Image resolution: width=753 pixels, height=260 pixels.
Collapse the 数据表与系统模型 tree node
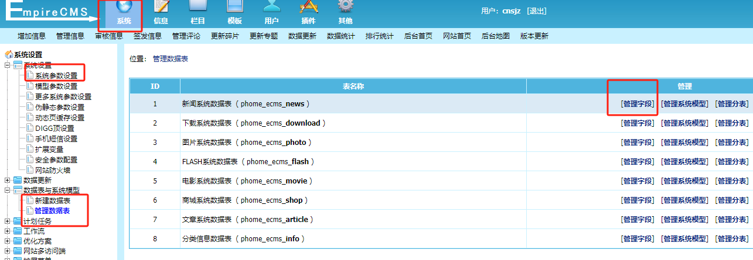coord(8,190)
